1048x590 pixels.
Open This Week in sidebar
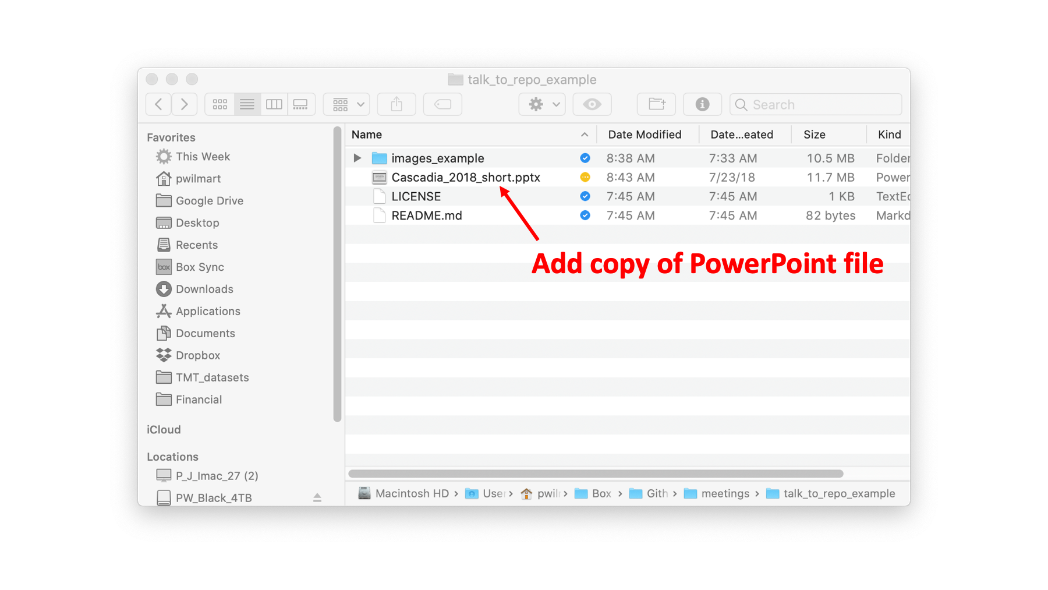click(193, 157)
